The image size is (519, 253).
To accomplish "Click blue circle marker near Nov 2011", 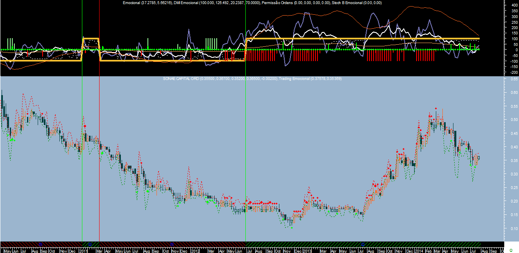I will point(172,244).
